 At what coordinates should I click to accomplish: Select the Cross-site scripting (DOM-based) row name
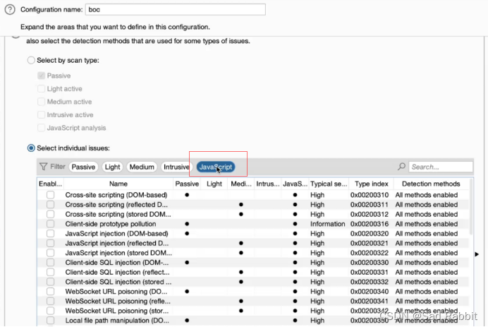[116, 195]
